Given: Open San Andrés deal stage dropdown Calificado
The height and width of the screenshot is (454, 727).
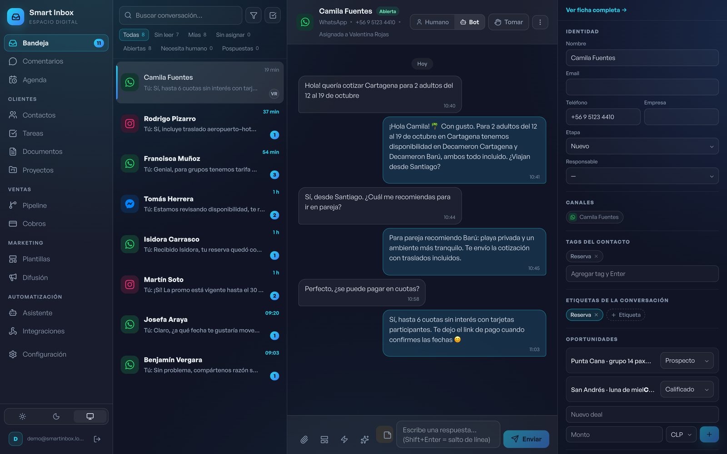Looking at the screenshot, I should 687,390.
